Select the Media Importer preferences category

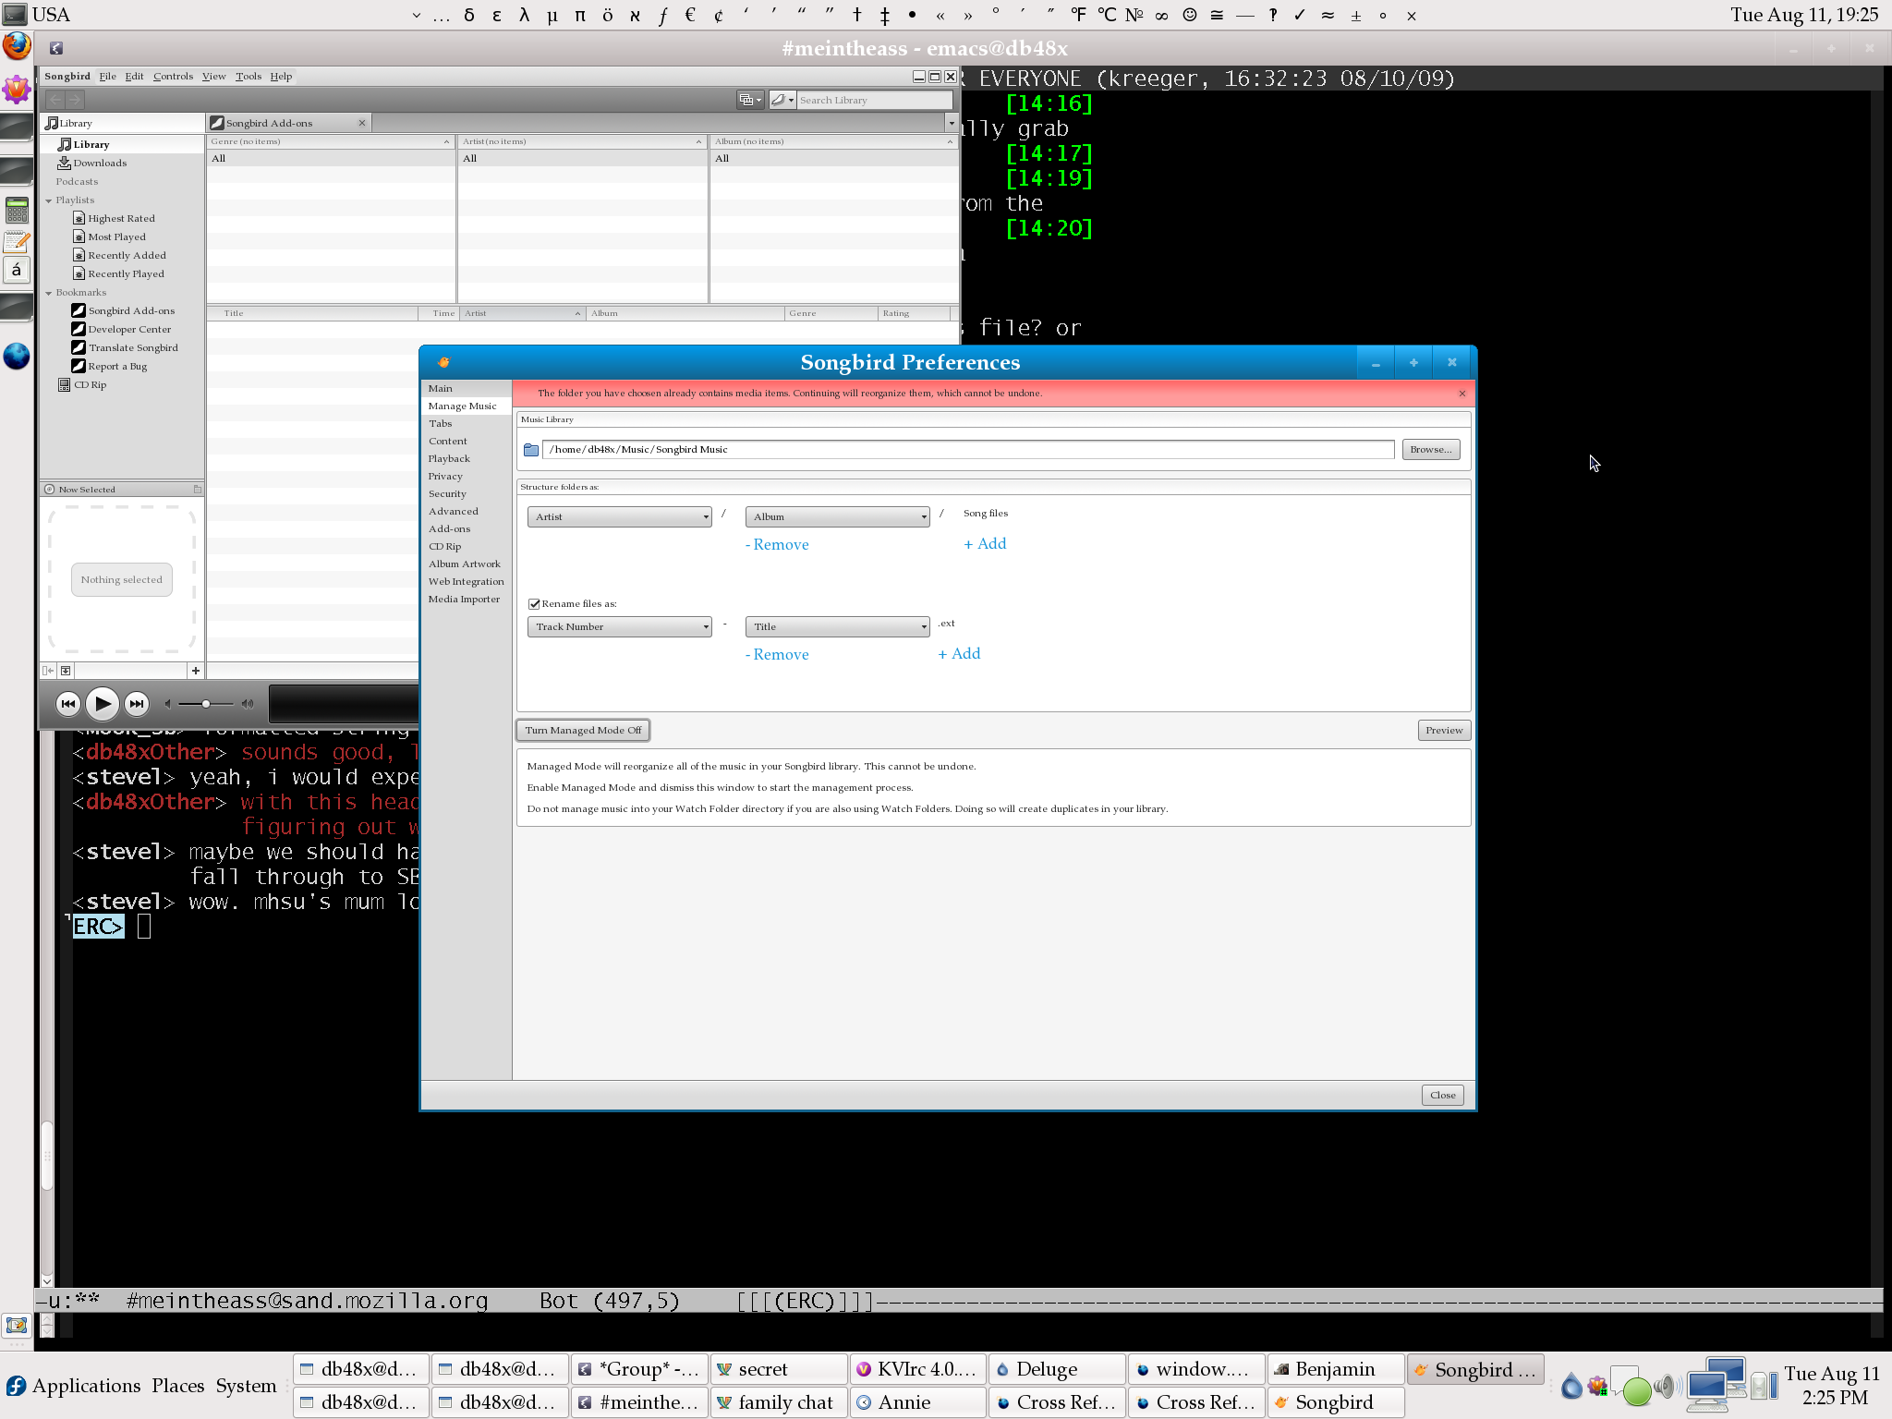pos(467,600)
